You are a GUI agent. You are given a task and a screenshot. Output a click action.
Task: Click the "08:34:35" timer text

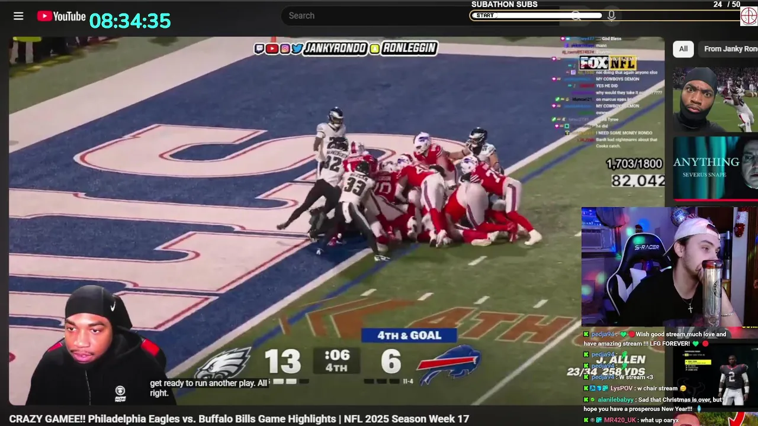pos(130,21)
